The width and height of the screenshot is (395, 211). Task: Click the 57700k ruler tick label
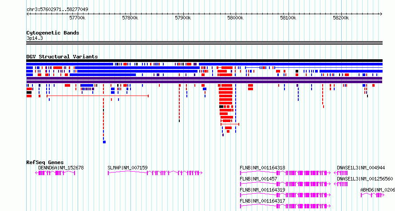tap(77, 18)
